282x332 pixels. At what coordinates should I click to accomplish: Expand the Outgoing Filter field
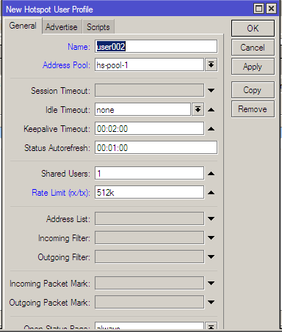pos(211,257)
